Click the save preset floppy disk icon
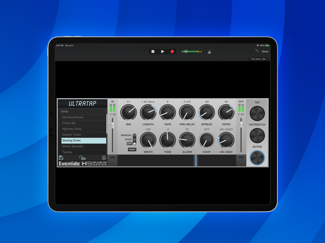 [x=61, y=158]
